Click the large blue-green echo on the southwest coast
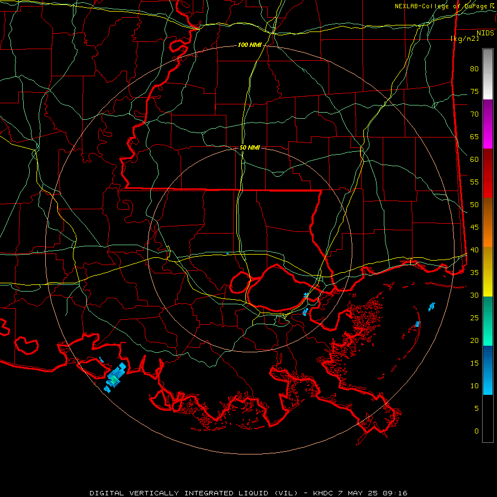497x497 pixels. [x=115, y=377]
